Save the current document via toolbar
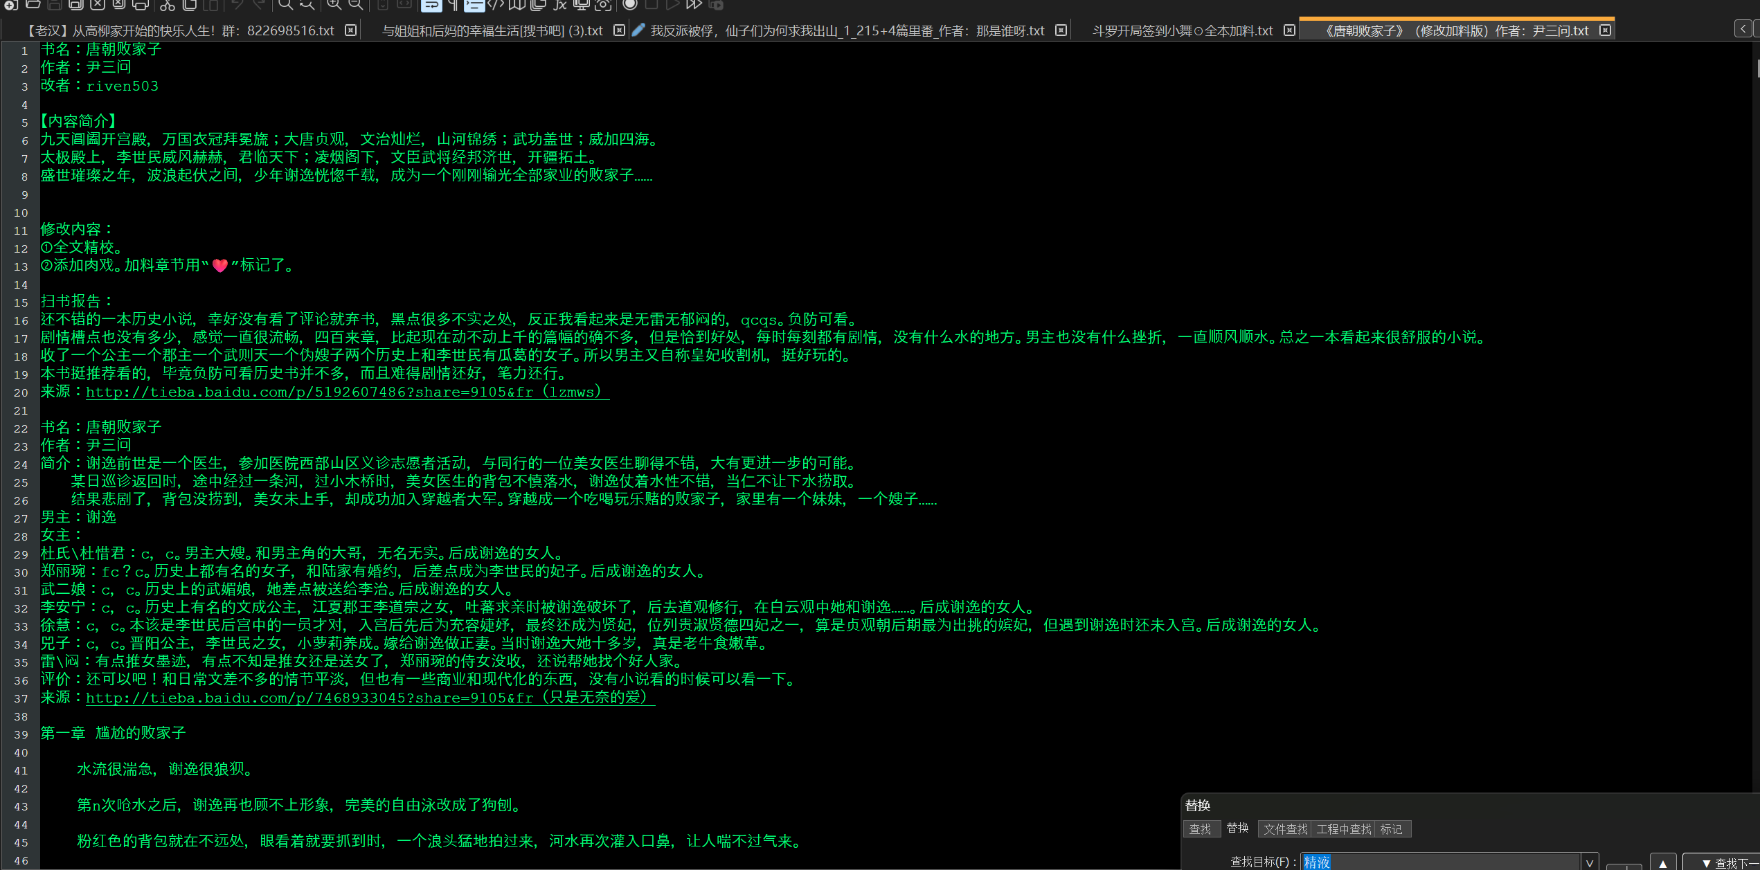The width and height of the screenshot is (1760, 870). coord(54,5)
